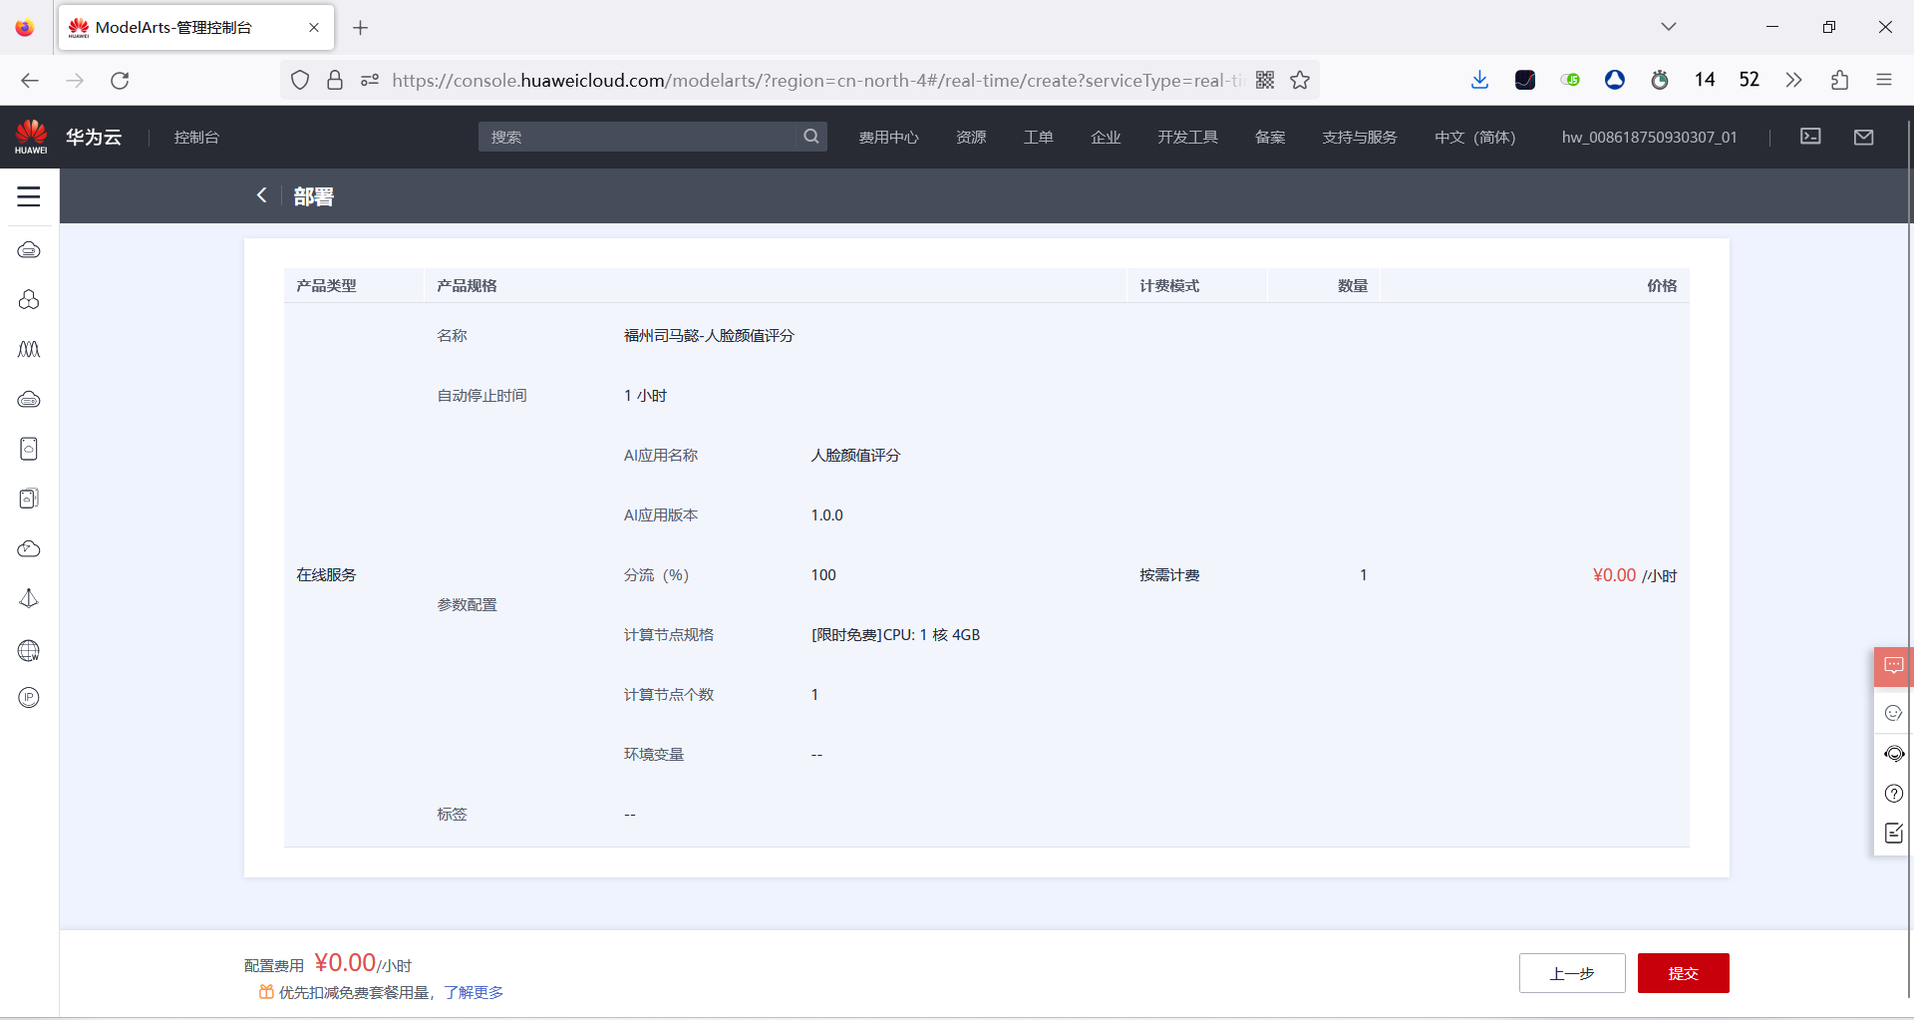Screen dimensions: 1914x1020
Task: Show more toolbar items chevron
Action: tap(1793, 80)
